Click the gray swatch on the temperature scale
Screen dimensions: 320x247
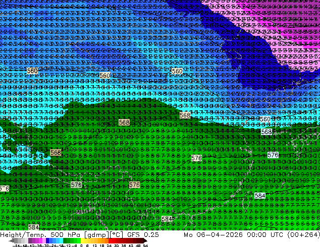coord(16,240)
